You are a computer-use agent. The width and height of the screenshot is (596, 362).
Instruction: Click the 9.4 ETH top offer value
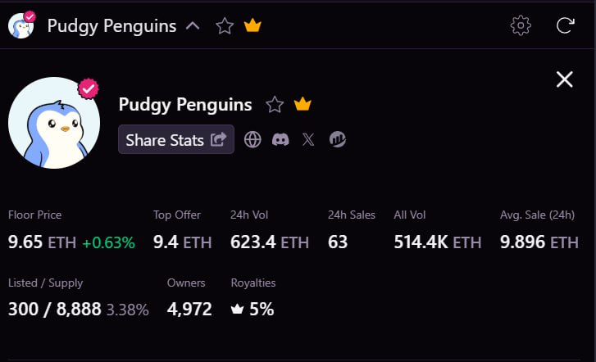click(x=183, y=242)
